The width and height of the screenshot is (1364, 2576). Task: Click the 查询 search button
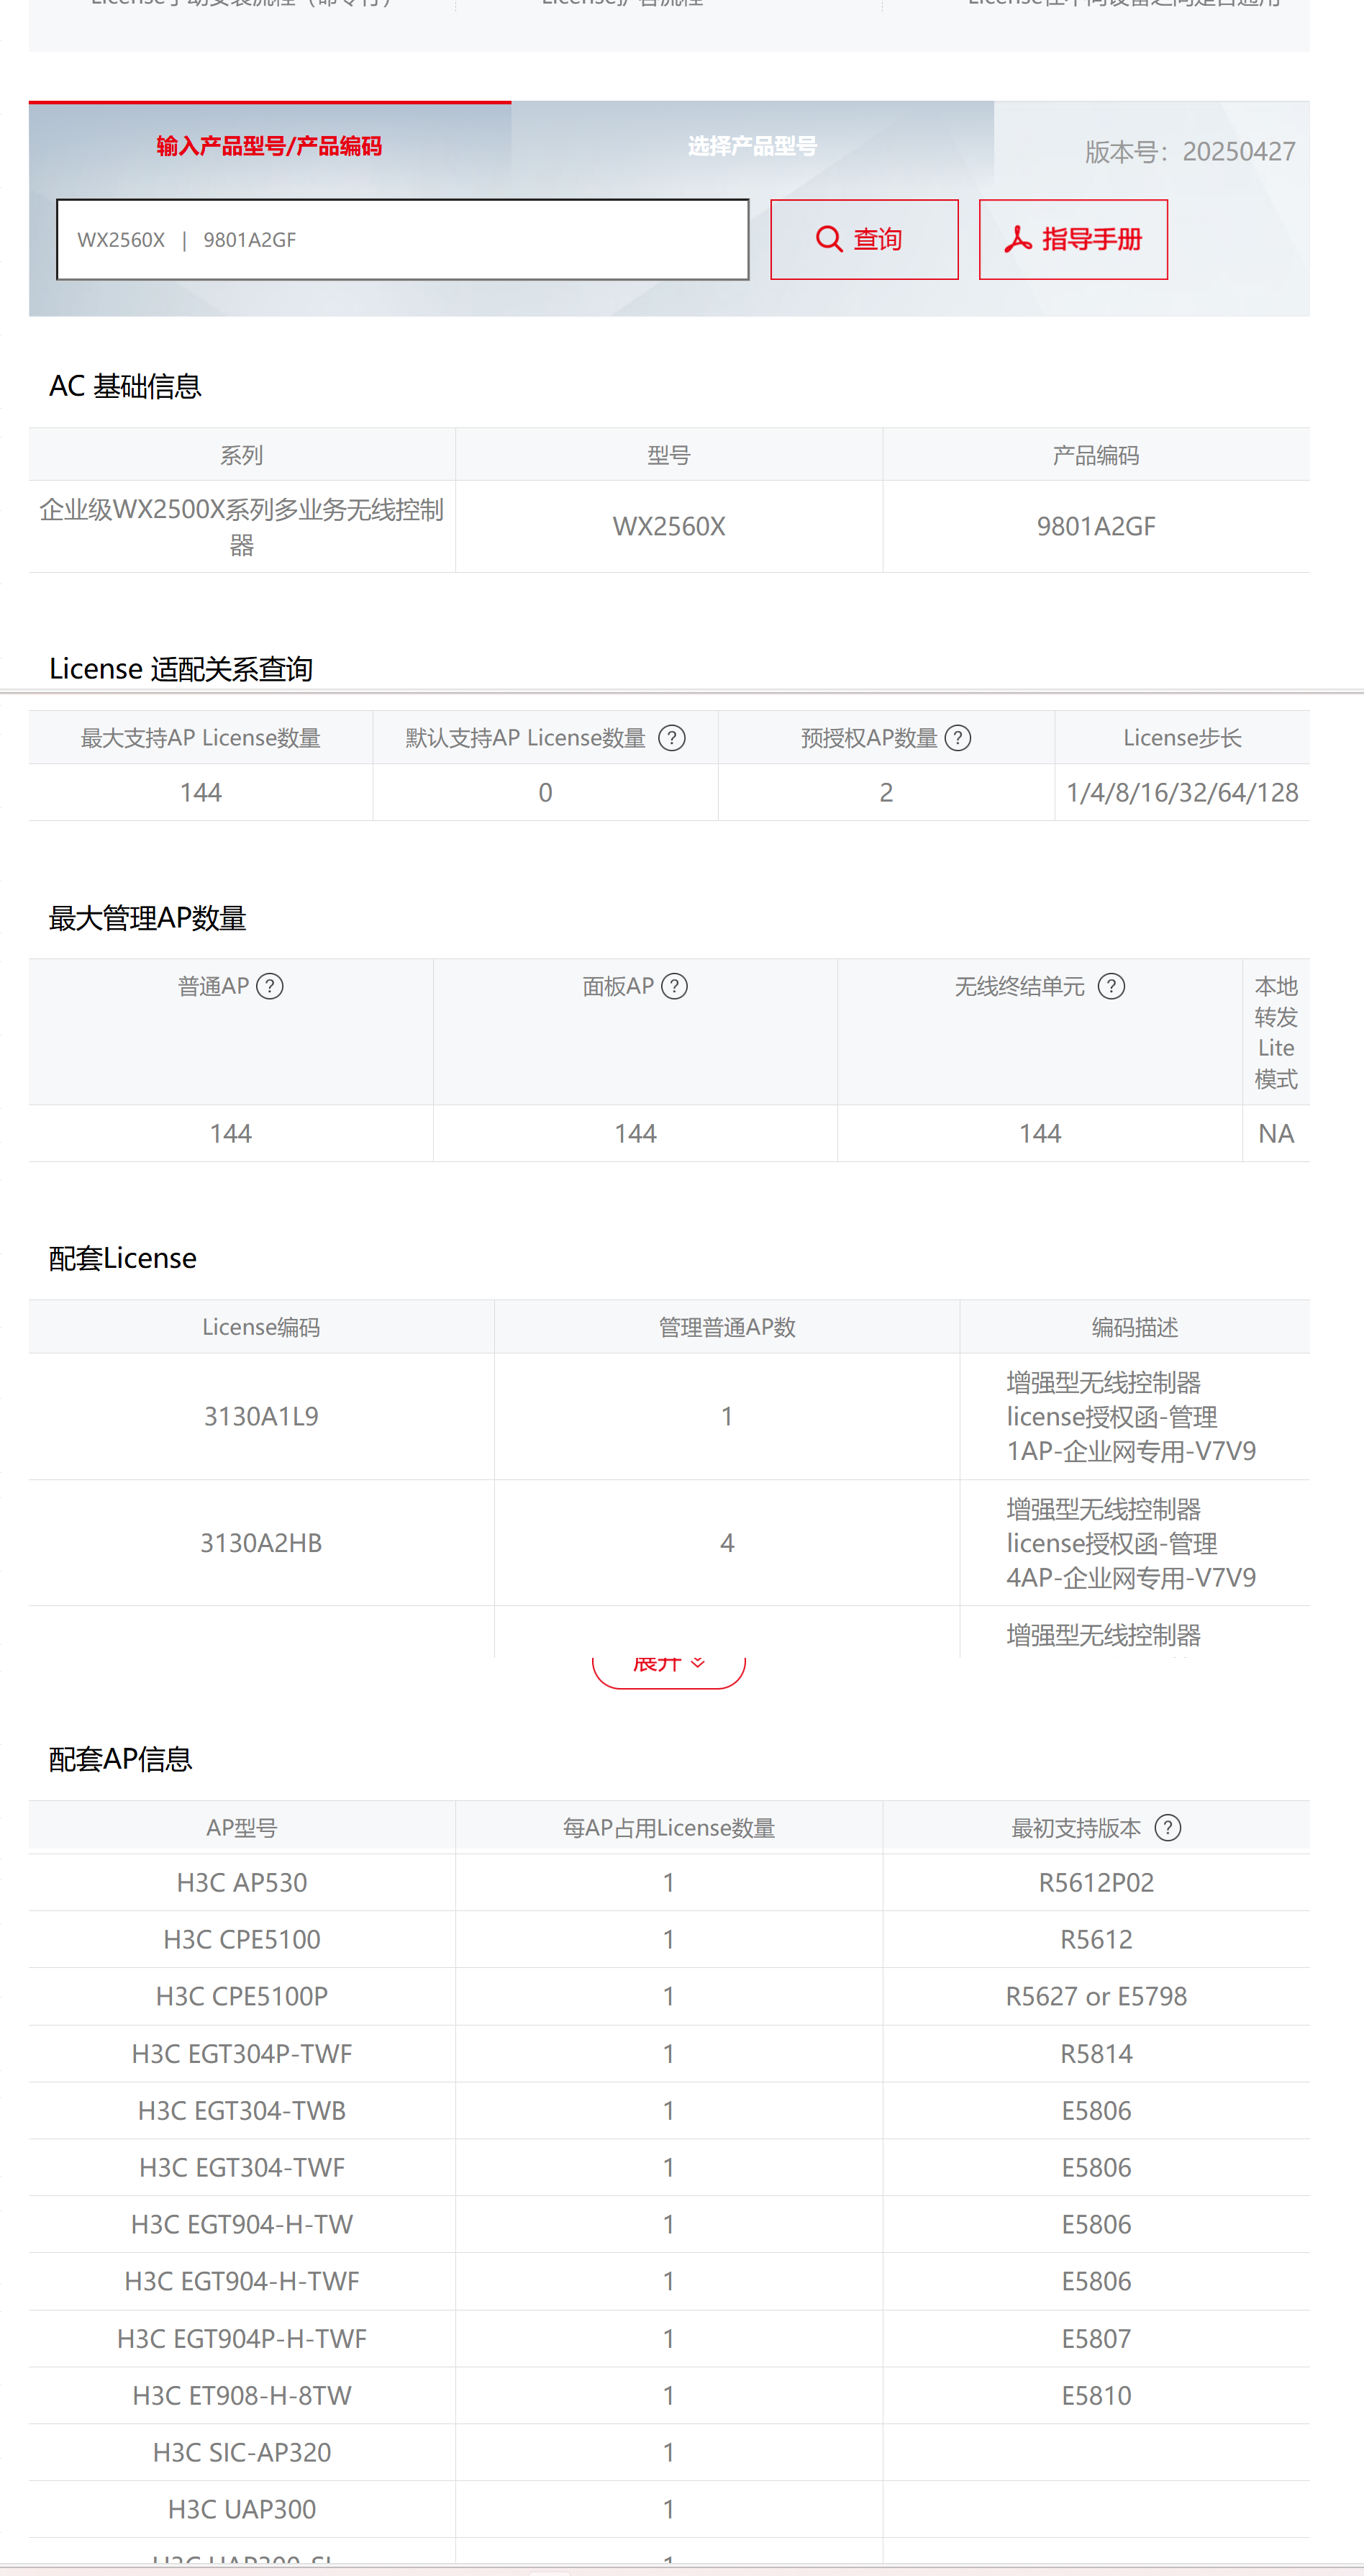click(x=864, y=240)
